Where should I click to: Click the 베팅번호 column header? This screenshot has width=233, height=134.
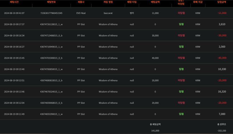pyautogui.click(x=51, y=2)
